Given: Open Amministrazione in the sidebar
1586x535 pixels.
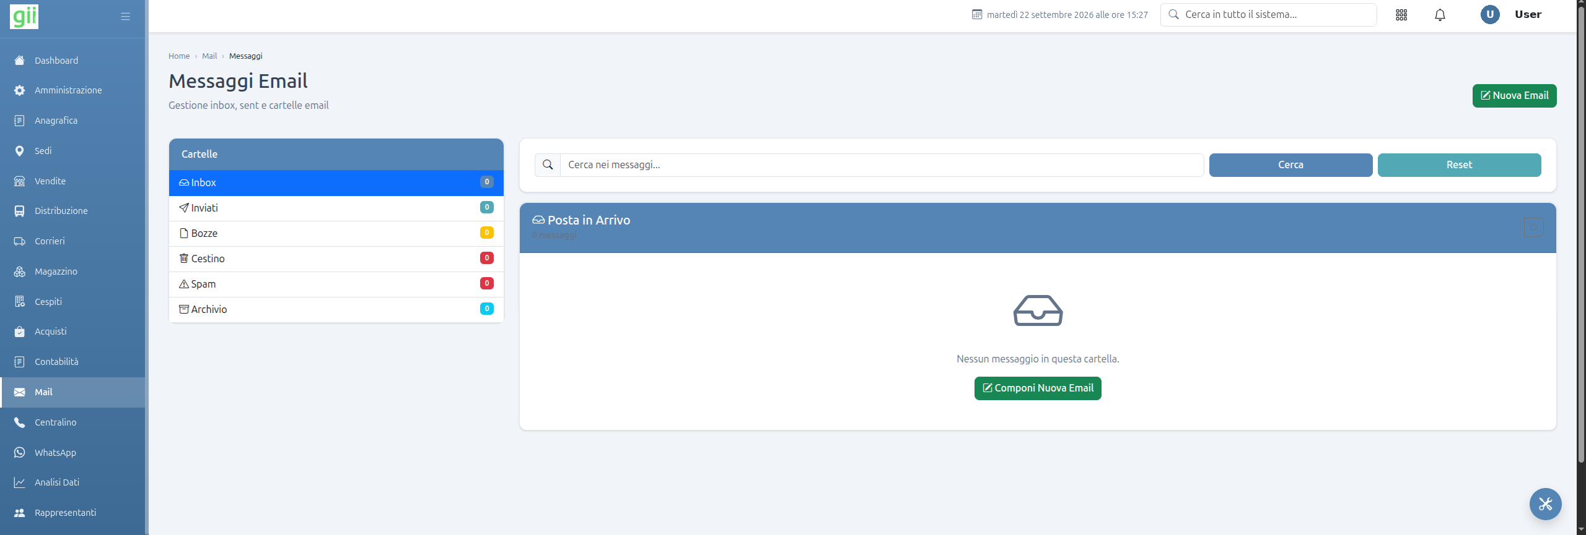Looking at the screenshot, I should click(73, 90).
